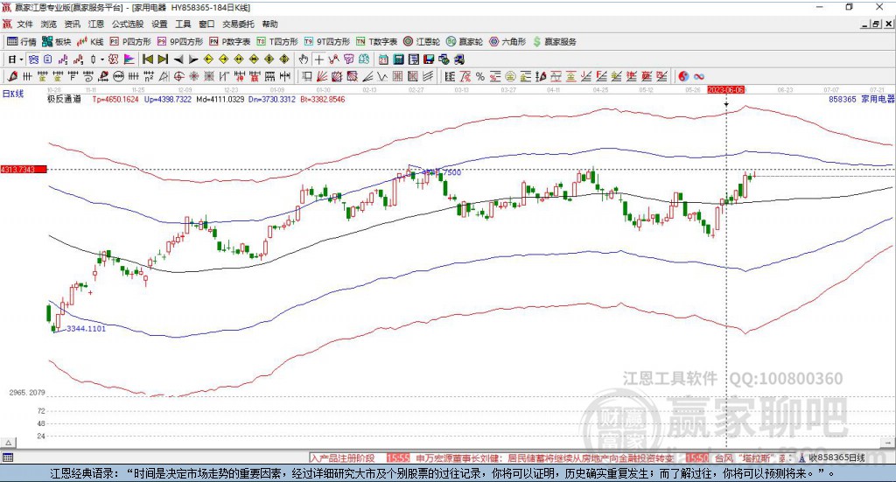Click the 3344.1101 low price annotation
This screenshot has width=896, height=482.
point(86,328)
